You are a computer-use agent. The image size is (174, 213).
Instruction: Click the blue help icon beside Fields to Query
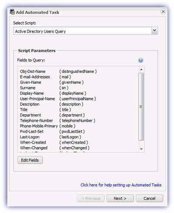point(141,60)
